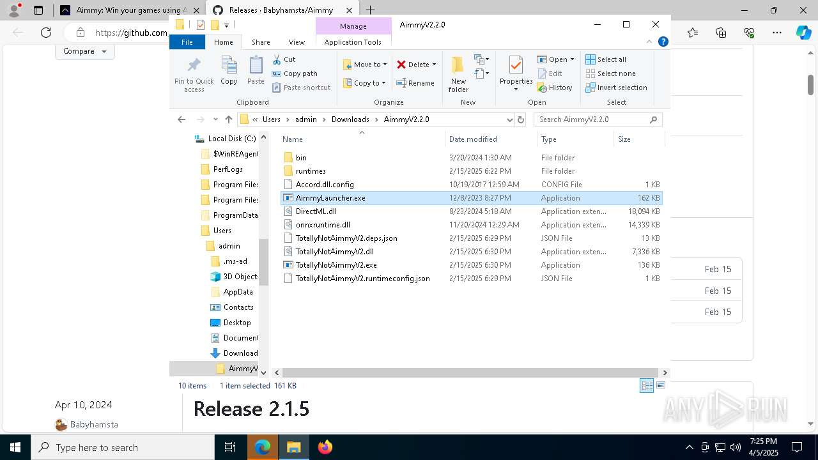Click Copy path in ribbon

(295, 73)
